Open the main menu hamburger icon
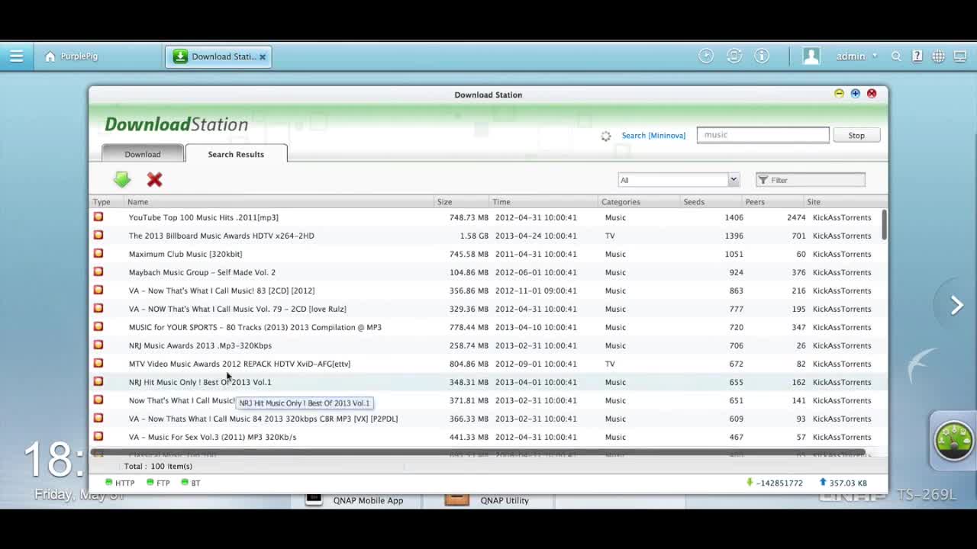Image resolution: width=977 pixels, height=549 pixels. pos(16,56)
